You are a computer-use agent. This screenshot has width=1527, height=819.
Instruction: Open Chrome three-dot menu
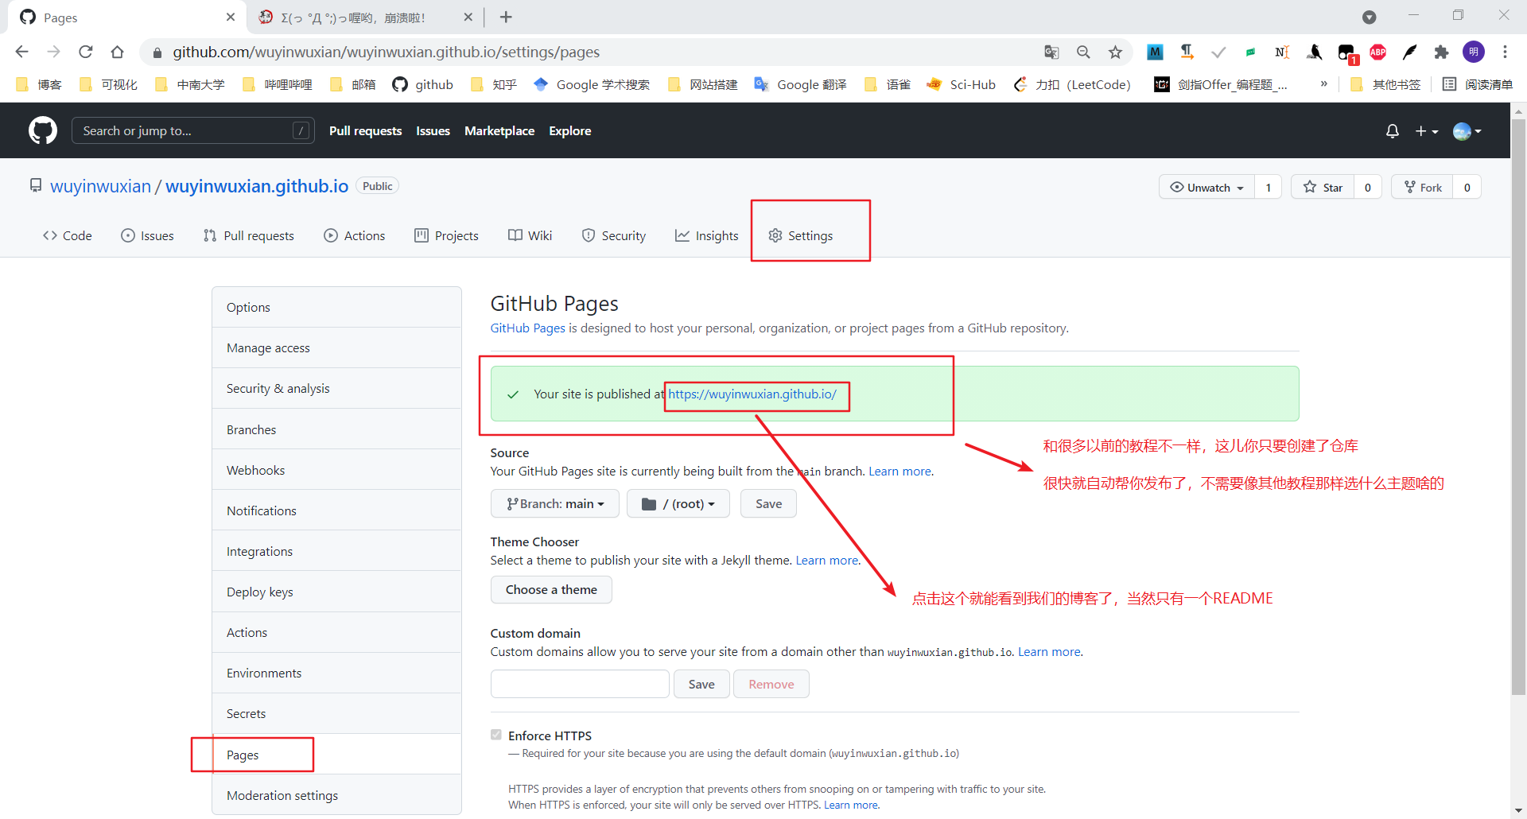point(1505,52)
